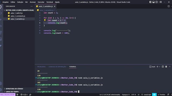The width and height of the screenshot is (172, 96).
Task: Switch to the Console de Depuração tab
Action: coord(57,67)
